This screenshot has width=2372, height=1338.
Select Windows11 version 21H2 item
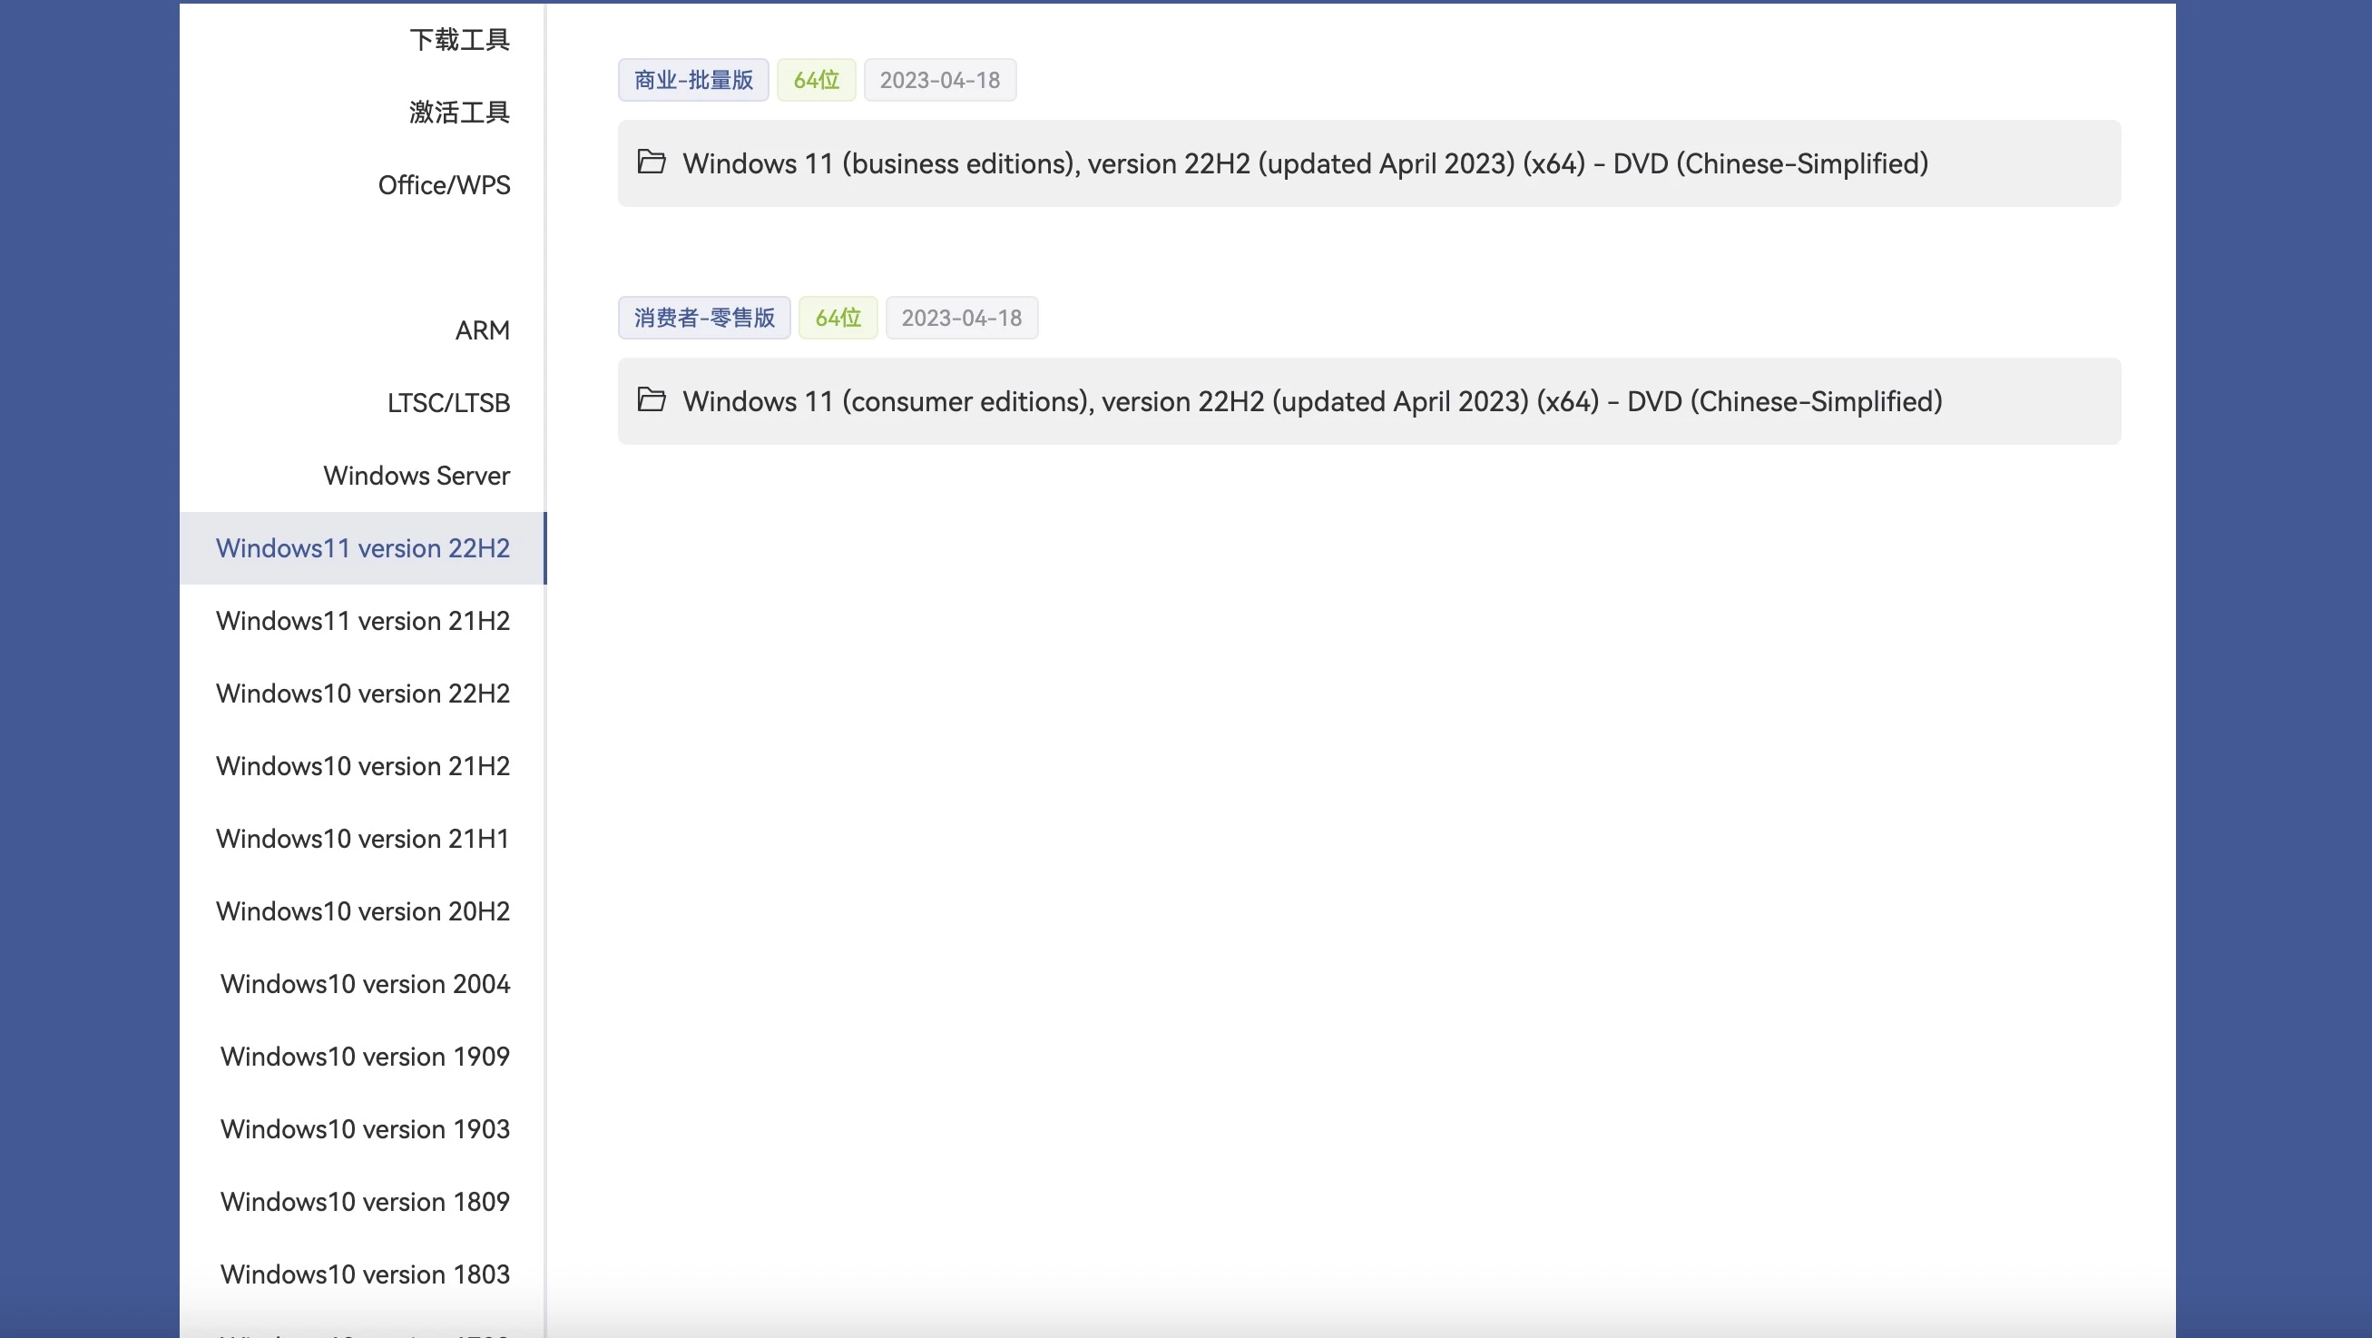(363, 622)
